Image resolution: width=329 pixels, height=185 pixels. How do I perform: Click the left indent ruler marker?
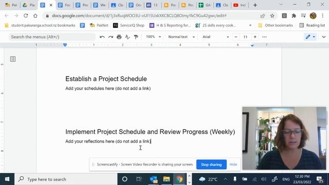(65, 45)
